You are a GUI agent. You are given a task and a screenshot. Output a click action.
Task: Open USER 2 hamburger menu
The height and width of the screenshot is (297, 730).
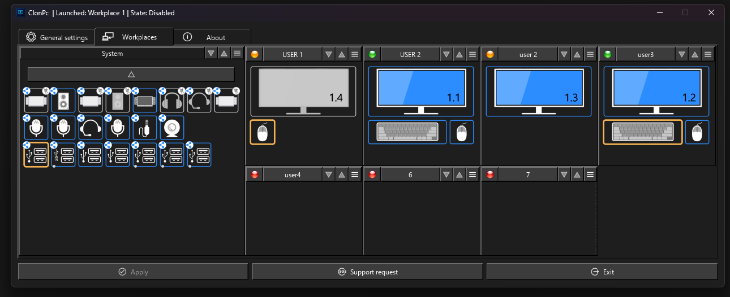coord(473,54)
